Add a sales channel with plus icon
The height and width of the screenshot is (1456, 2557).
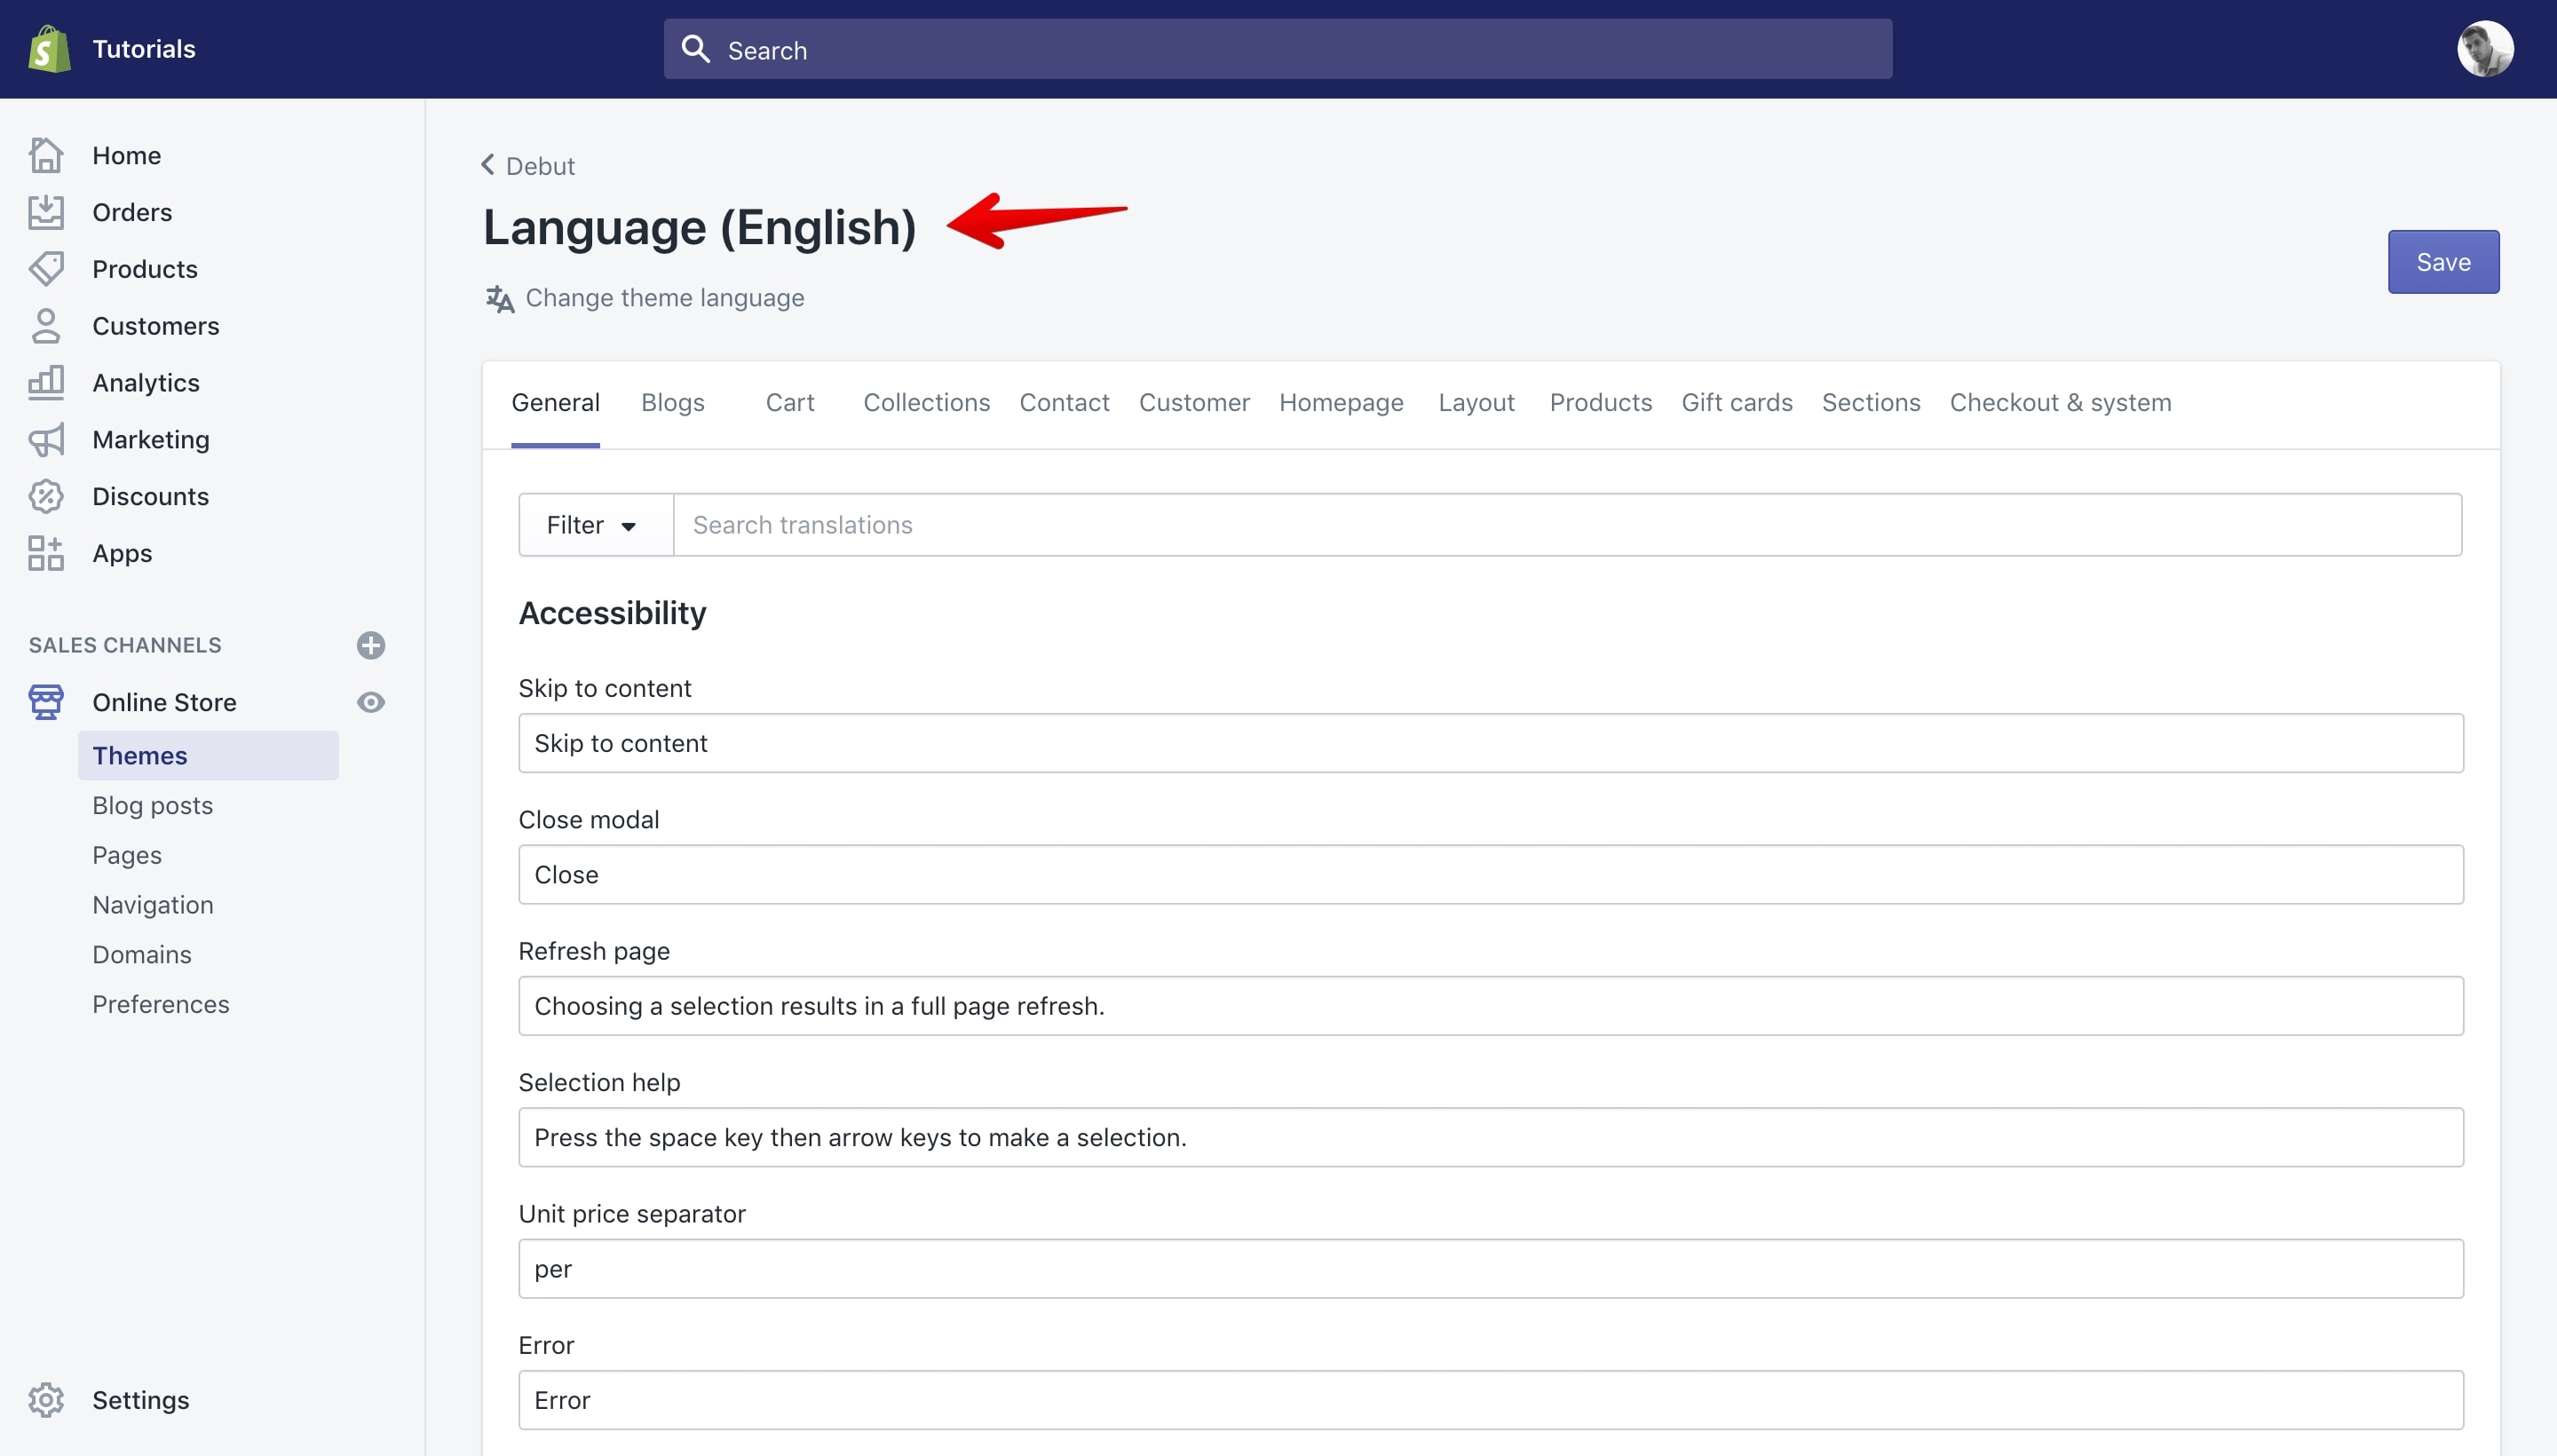click(x=371, y=645)
